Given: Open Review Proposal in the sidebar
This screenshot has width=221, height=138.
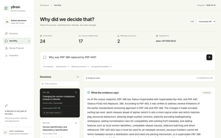Looking at the screenshot, I should (x=17, y=48).
